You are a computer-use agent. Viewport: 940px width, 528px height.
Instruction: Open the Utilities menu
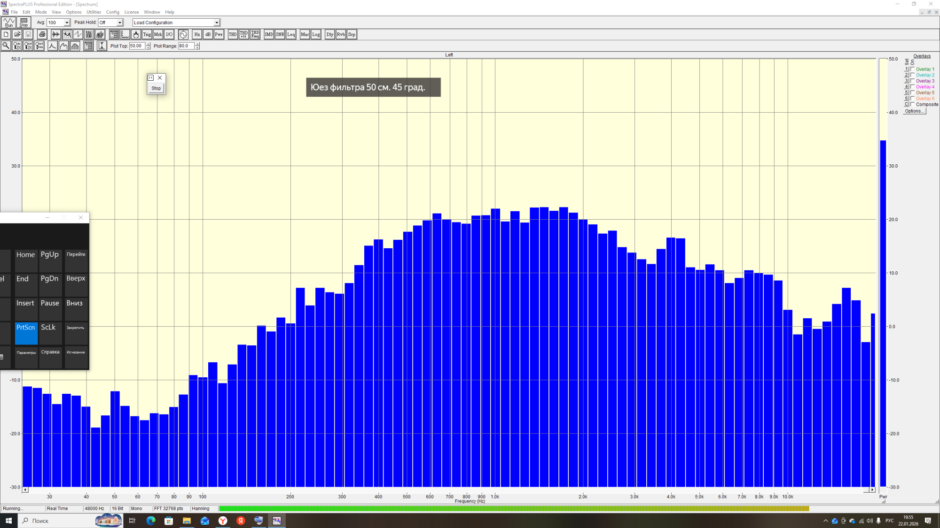(x=94, y=12)
